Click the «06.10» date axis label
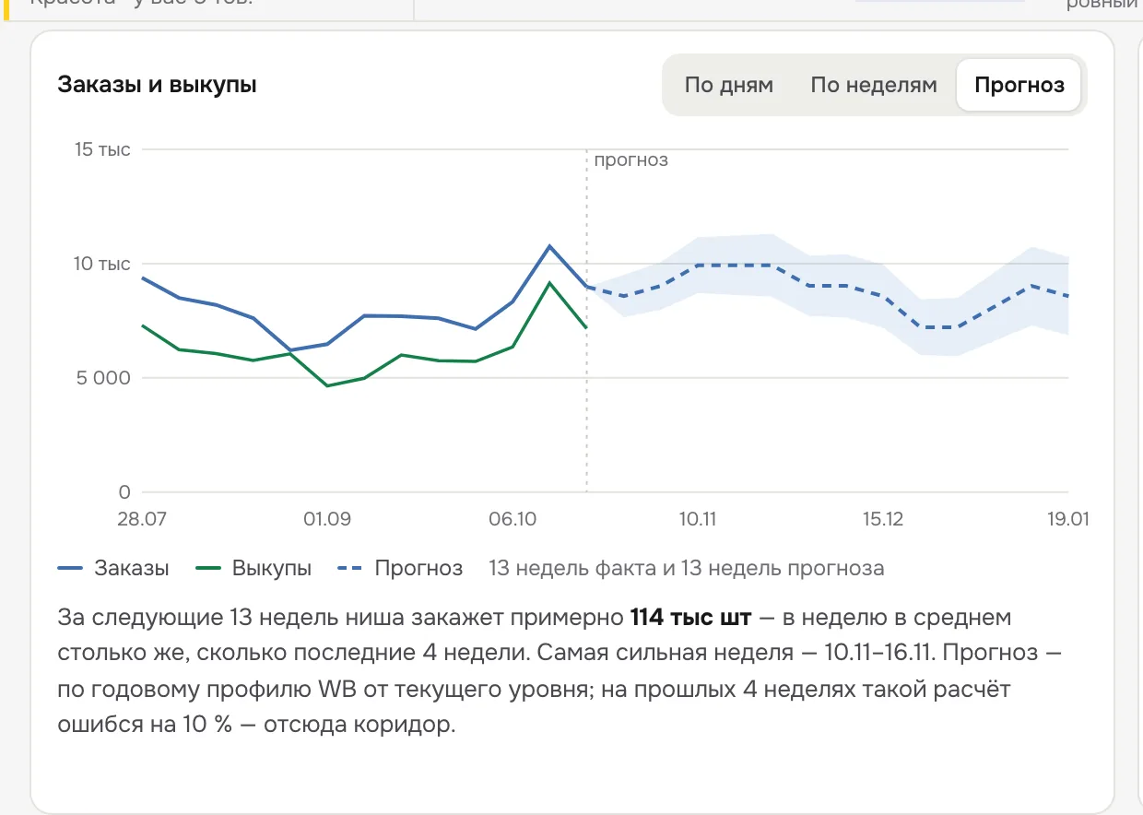 click(513, 519)
